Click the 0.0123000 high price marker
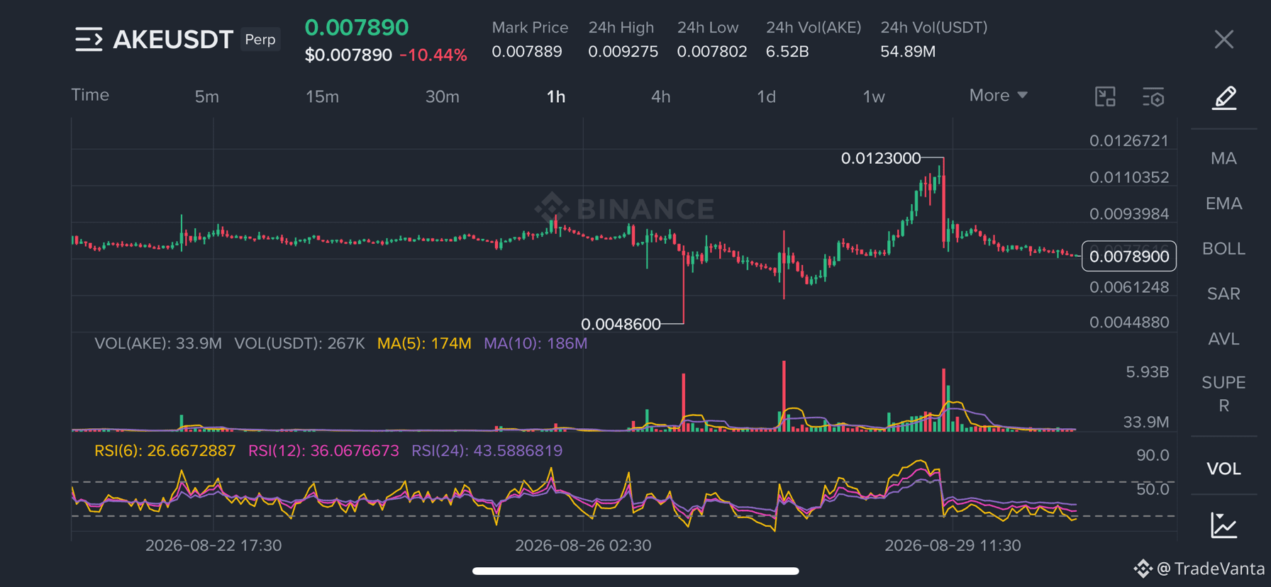This screenshot has width=1271, height=587. click(x=881, y=158)
